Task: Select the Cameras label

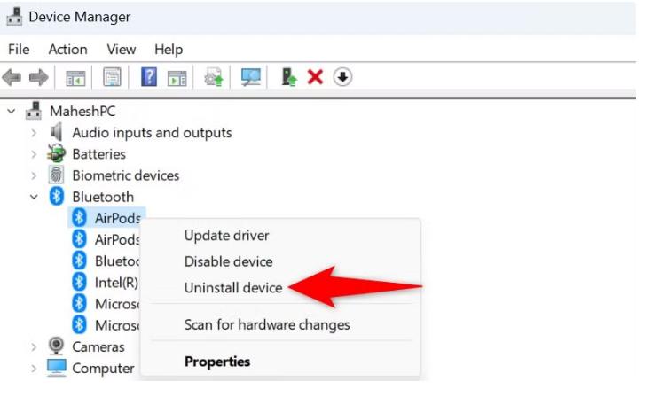Action: [98, 346]
